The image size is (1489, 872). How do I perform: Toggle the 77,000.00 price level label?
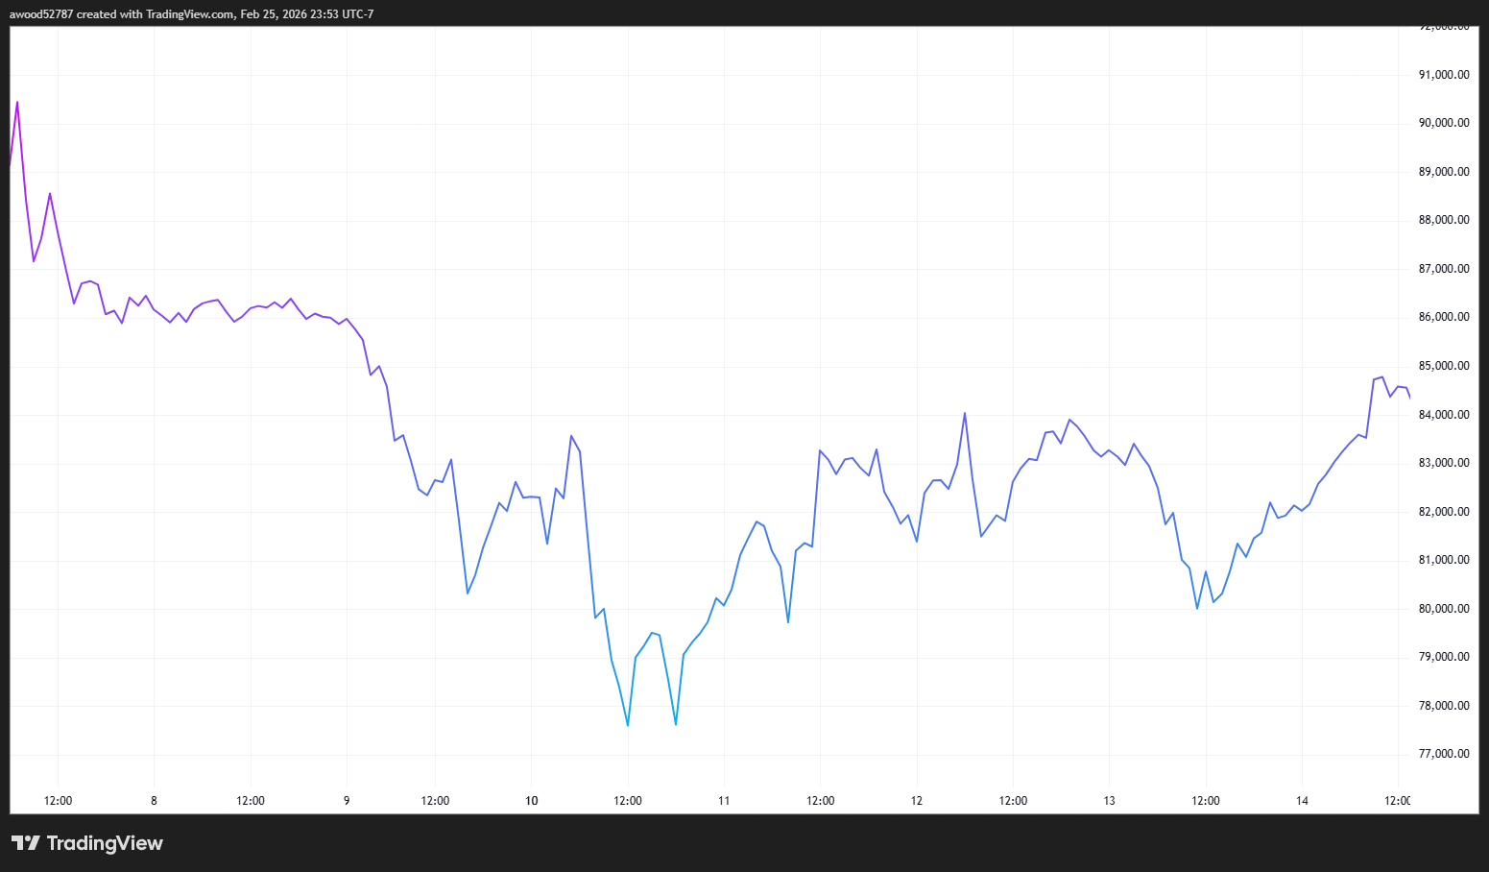(1444, 753)
